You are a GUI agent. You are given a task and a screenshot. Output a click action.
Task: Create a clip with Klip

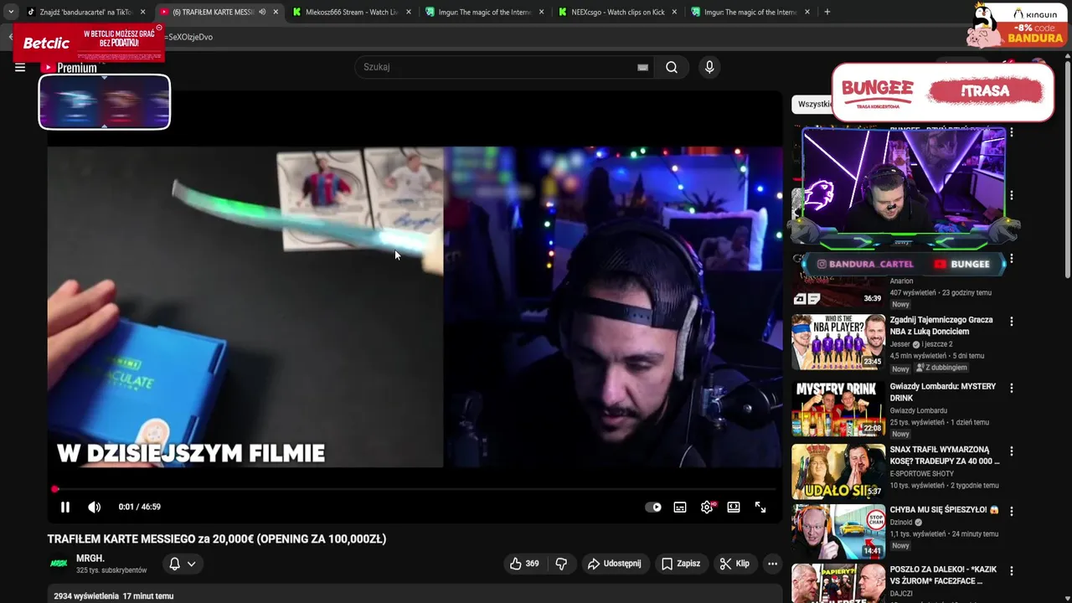pyautogui.click(x=734, y=564)
